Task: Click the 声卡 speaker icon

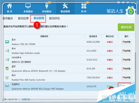Action: point(7,51)
